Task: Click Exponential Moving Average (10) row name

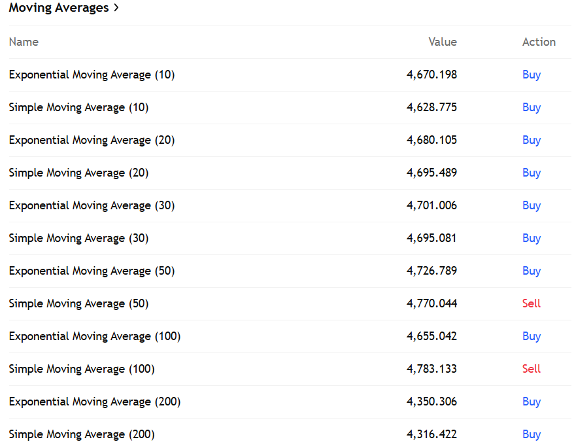Action: click(92, 75)
